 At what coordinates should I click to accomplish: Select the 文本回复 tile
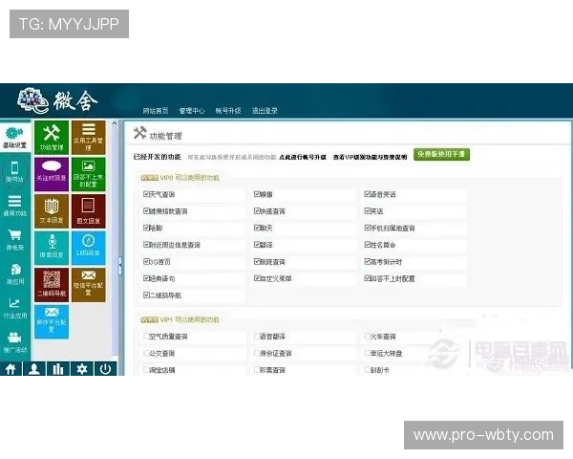coord(52,211)
